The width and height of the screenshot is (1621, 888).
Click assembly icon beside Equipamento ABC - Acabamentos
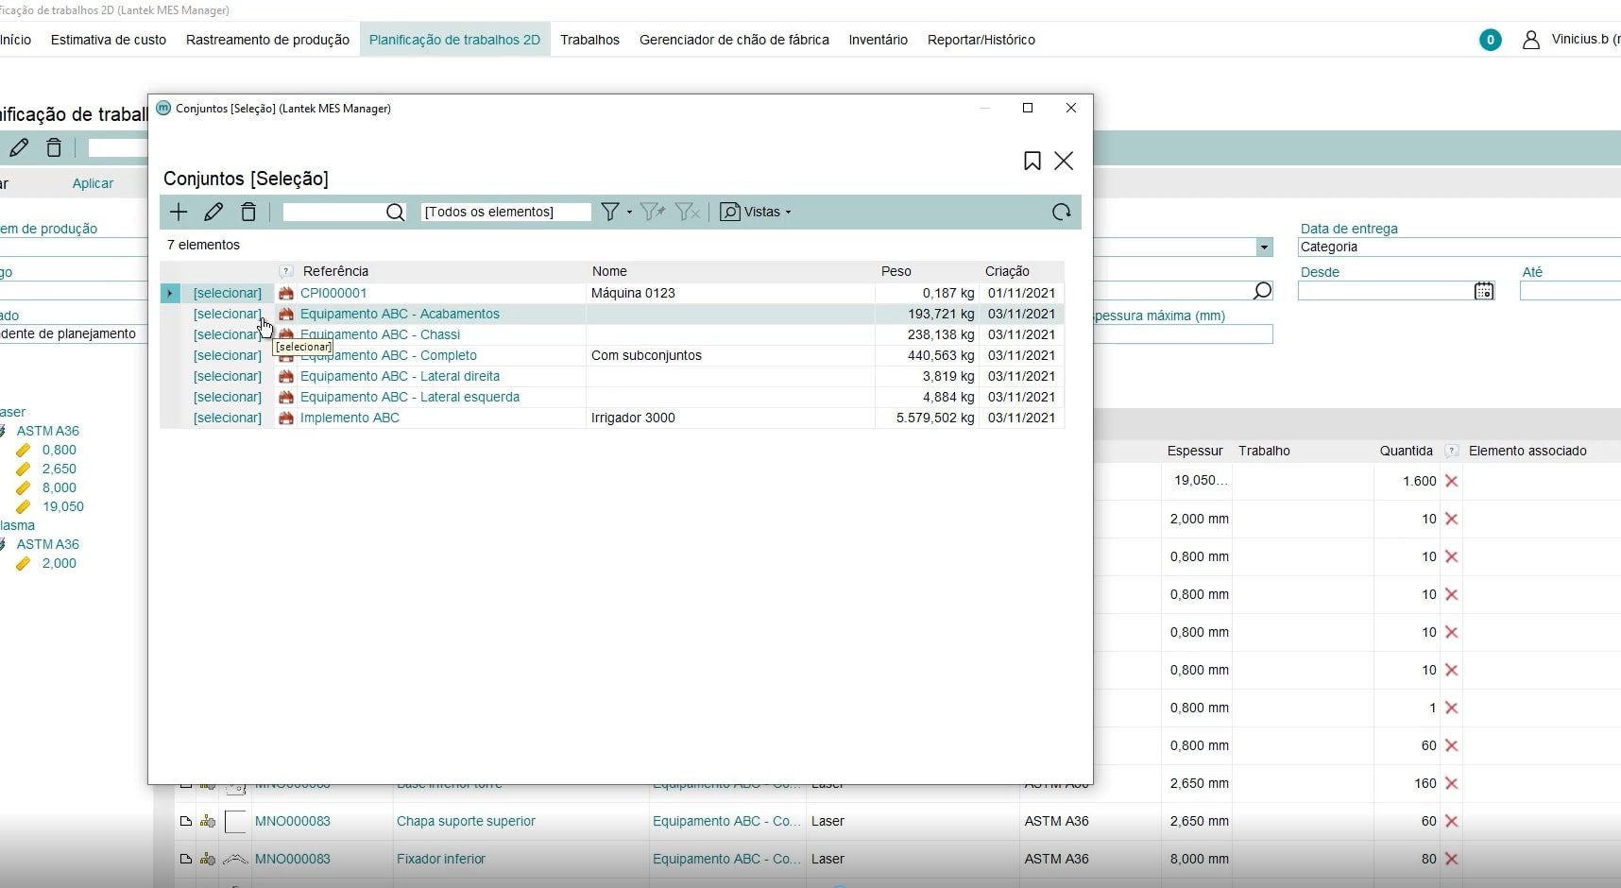pyautogui.click(x=286, y=314)
